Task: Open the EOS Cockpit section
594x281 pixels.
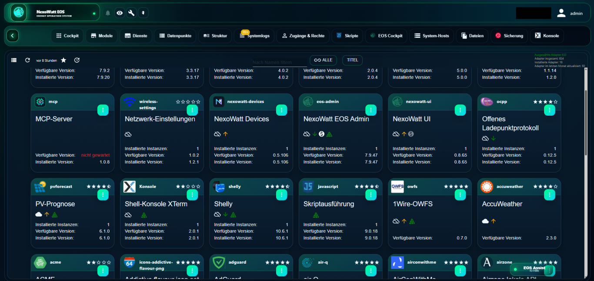Action: pyautogui.click(x=386, y=36)
